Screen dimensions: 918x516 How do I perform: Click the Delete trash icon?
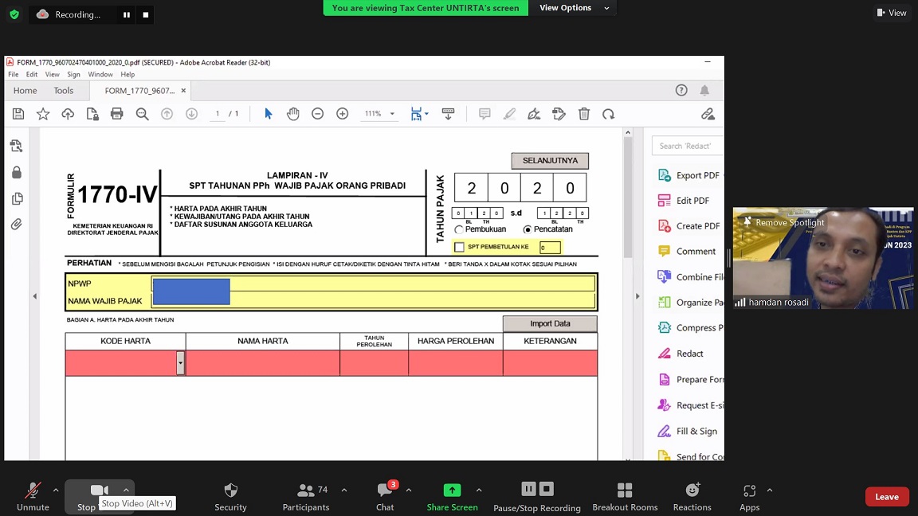[x=584, y=114]
